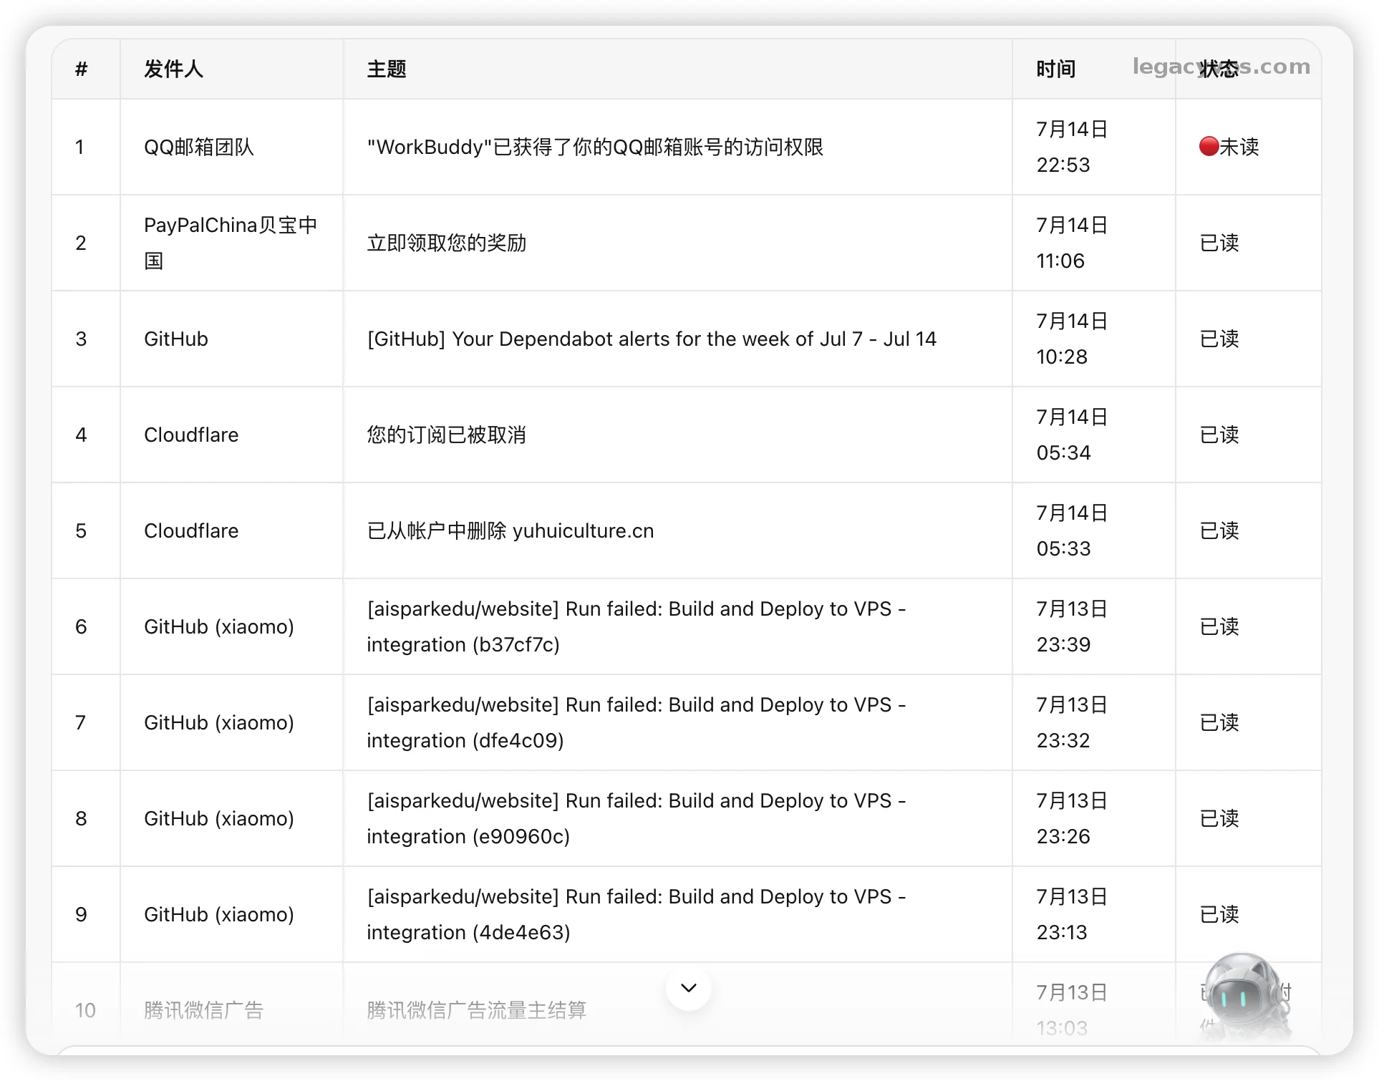1379x1081 pixels.
Task: Click the 发件人 column header
Action: click(173, 69)
